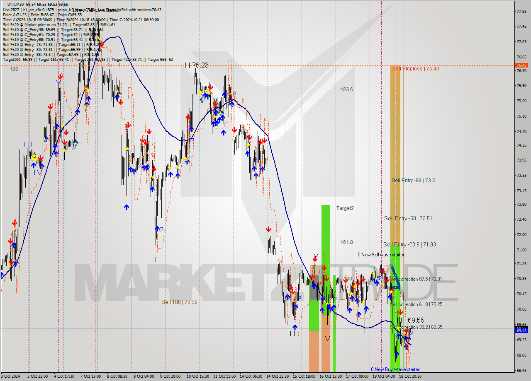Click the 'Sell 100 | 70.32' label
The image size is (531, 381).
tap(179, 302)
